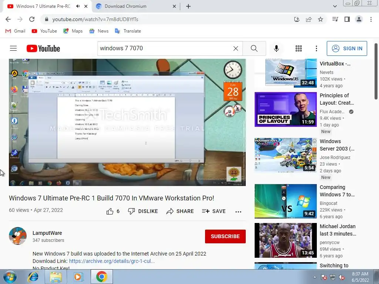The height and width of the screenshot is (284, 379).
Task: Search with your voice microphone
Action: coord(276,48)
